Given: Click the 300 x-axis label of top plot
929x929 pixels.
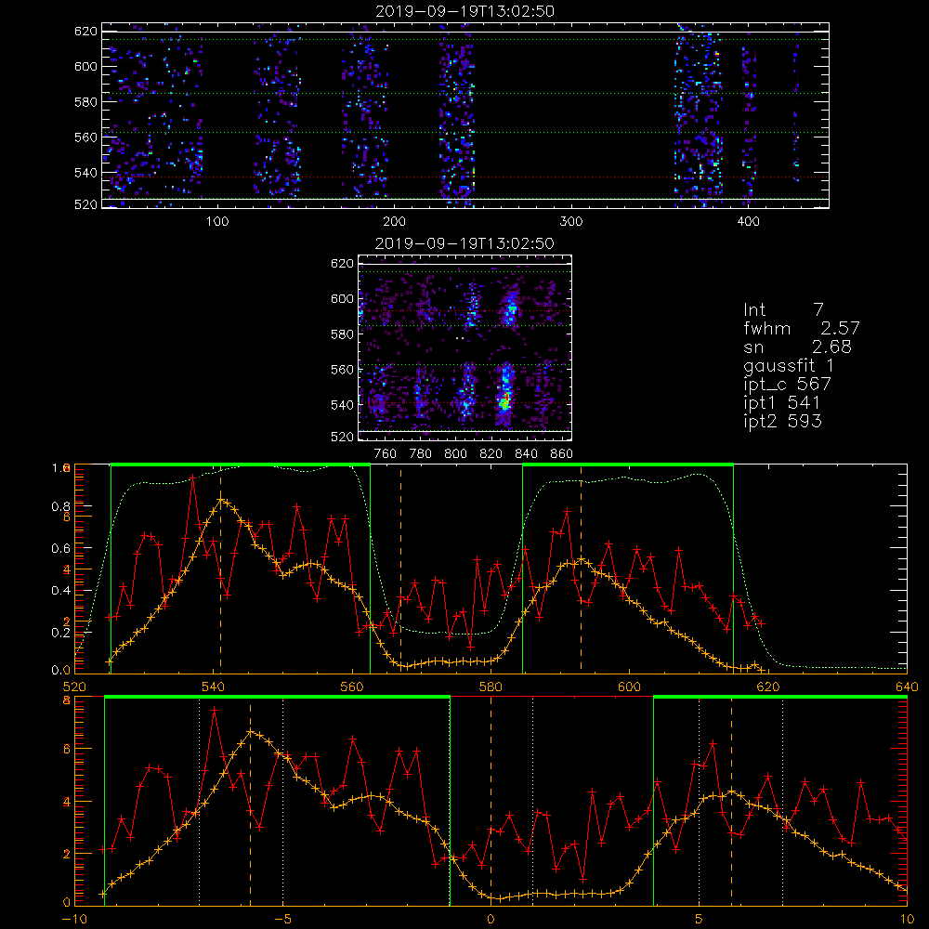Looking at the screenshot, I should pyautogui.click(x=571, y=222).
